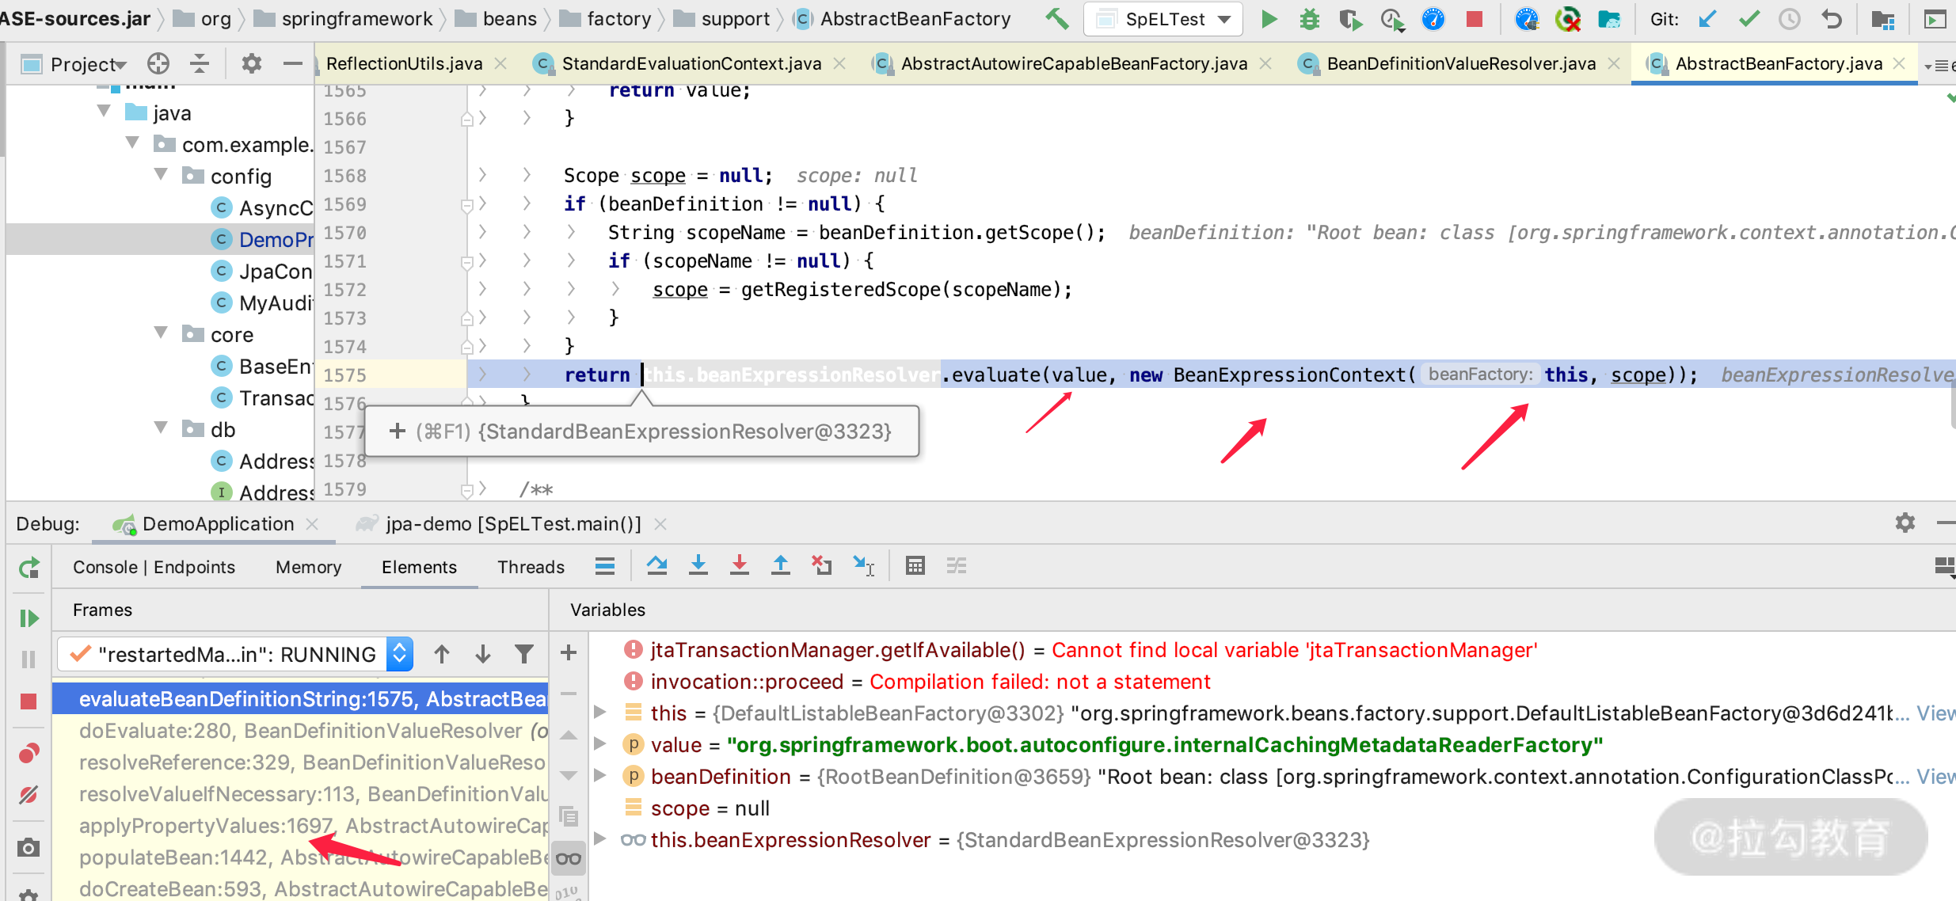
Task: Click the Step Out debugger icon
Action: [x=780, y=570]
